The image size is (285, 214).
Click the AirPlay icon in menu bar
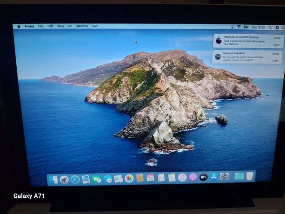232,27
